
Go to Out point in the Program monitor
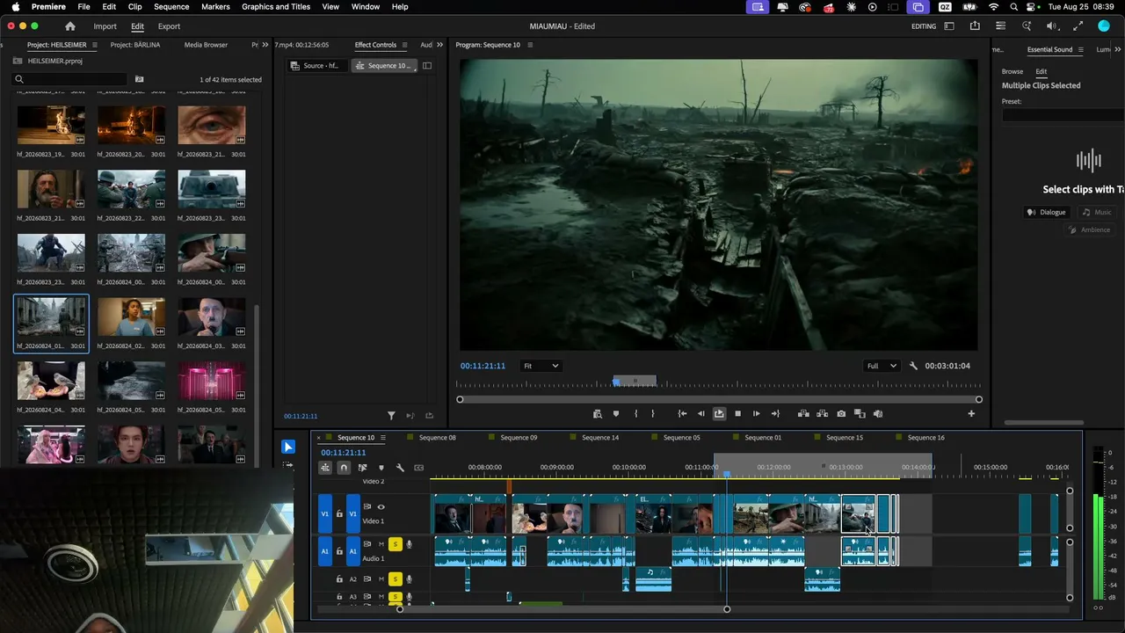[775, 413]
